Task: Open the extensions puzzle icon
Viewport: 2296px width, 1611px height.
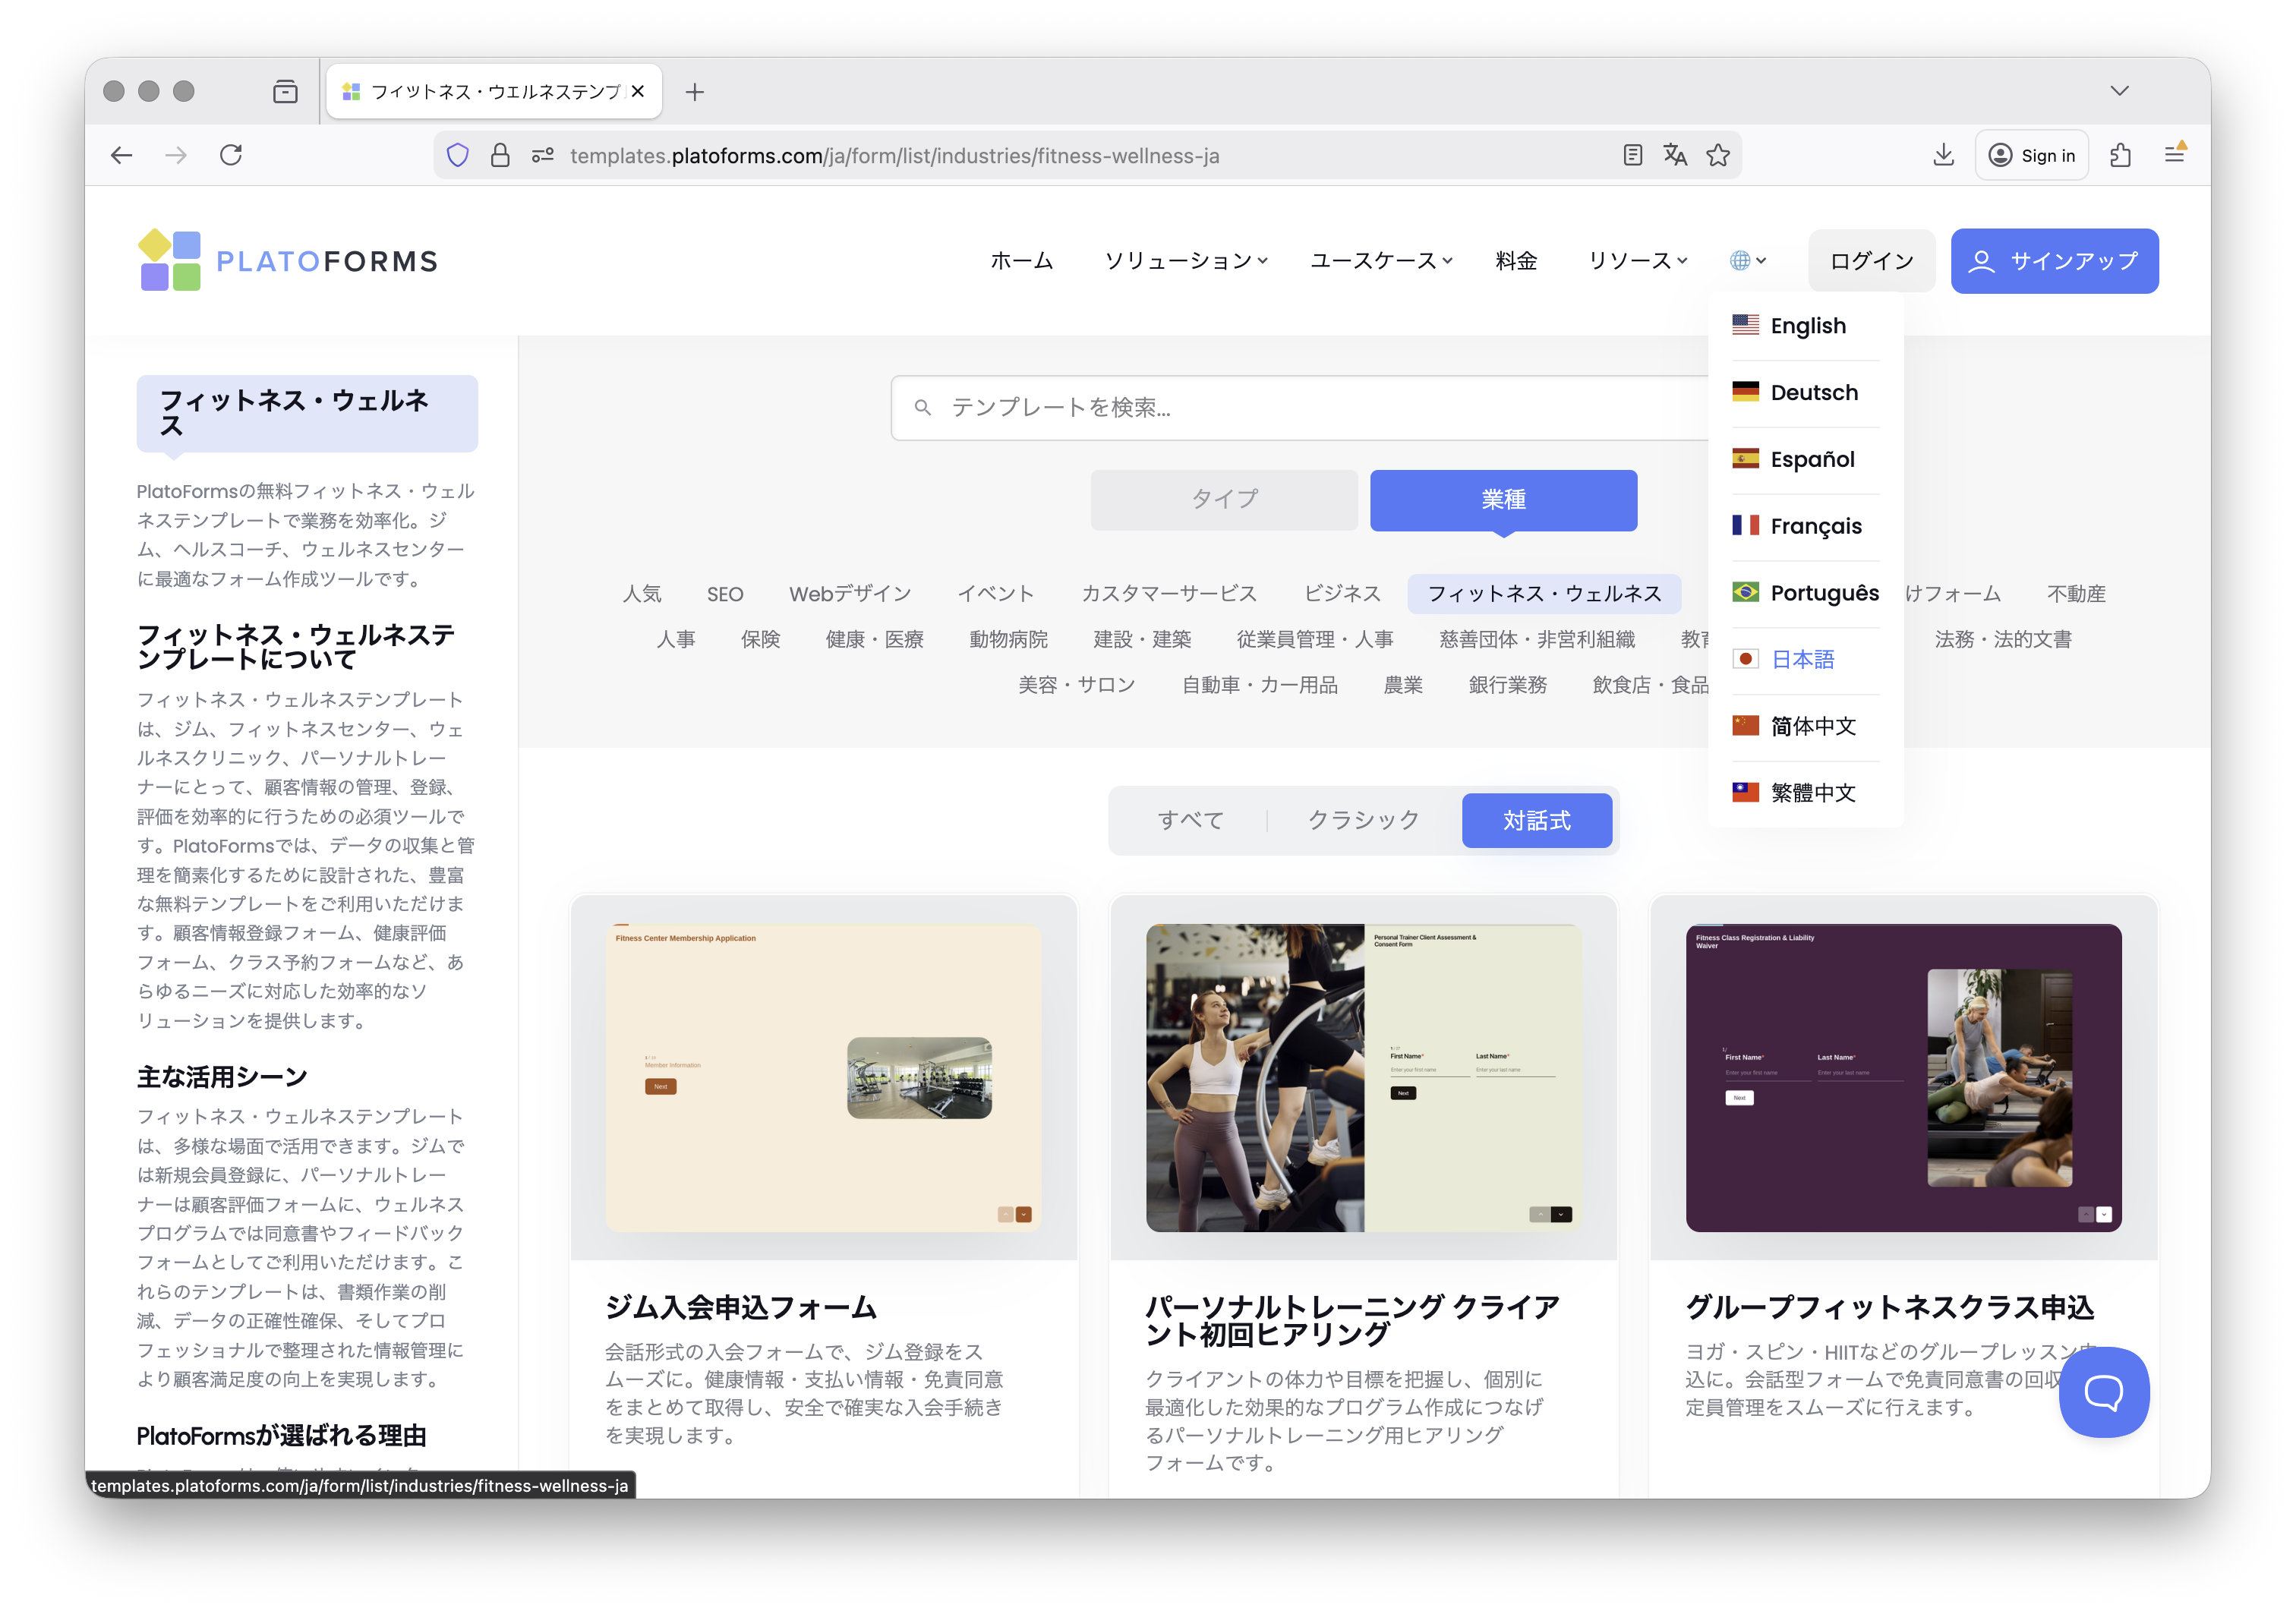Action: [x=2120, y=155]
